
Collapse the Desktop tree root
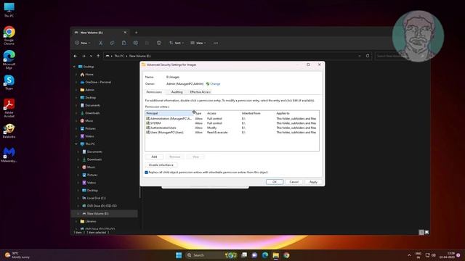(74, 67)
